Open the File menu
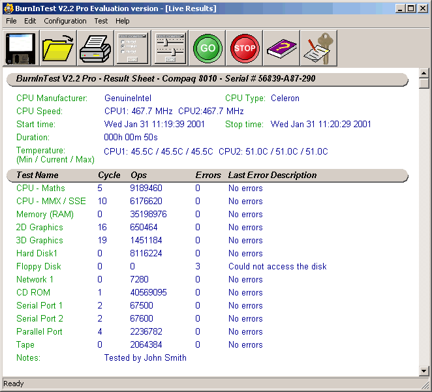The width and height of the screenshot is (432, 392). 11,21
